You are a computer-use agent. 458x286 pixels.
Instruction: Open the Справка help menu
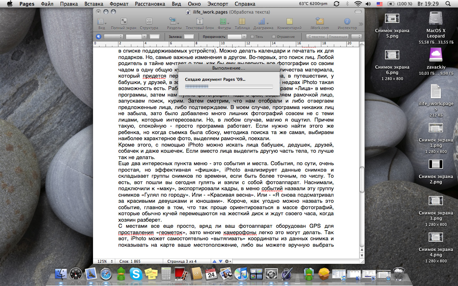click(245, 4)
